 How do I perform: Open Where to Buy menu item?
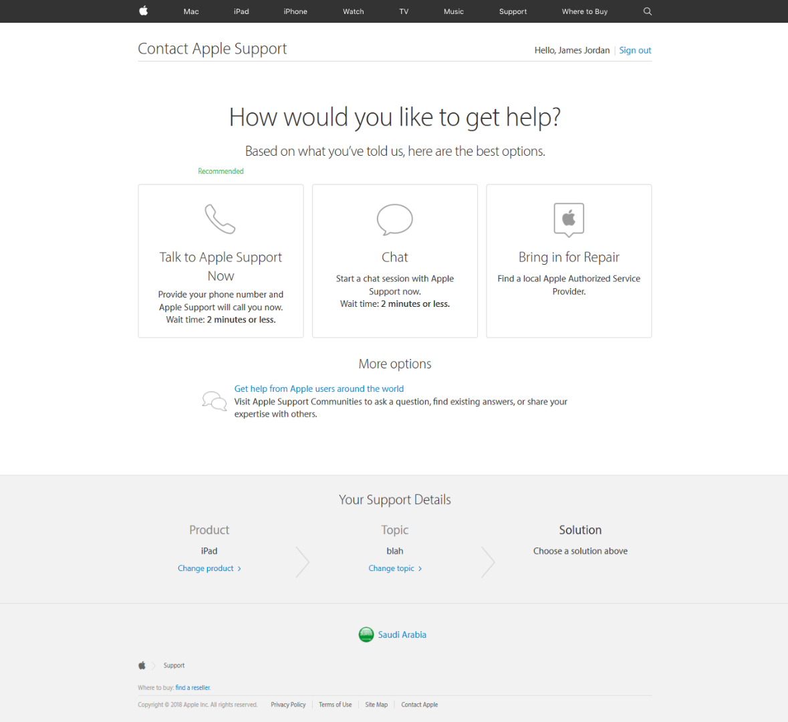[585, 11]
